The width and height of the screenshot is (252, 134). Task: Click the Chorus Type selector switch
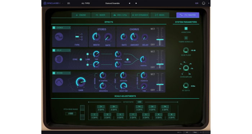[x=77, y=37]
